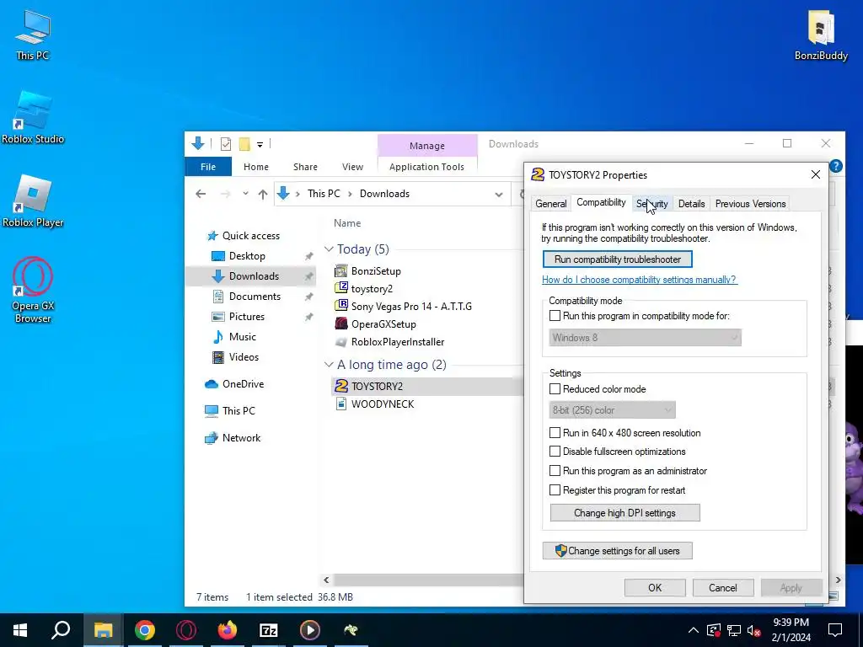Click Properties quick access toolbar icon
The image size is (863, 647).
(226, 144)
